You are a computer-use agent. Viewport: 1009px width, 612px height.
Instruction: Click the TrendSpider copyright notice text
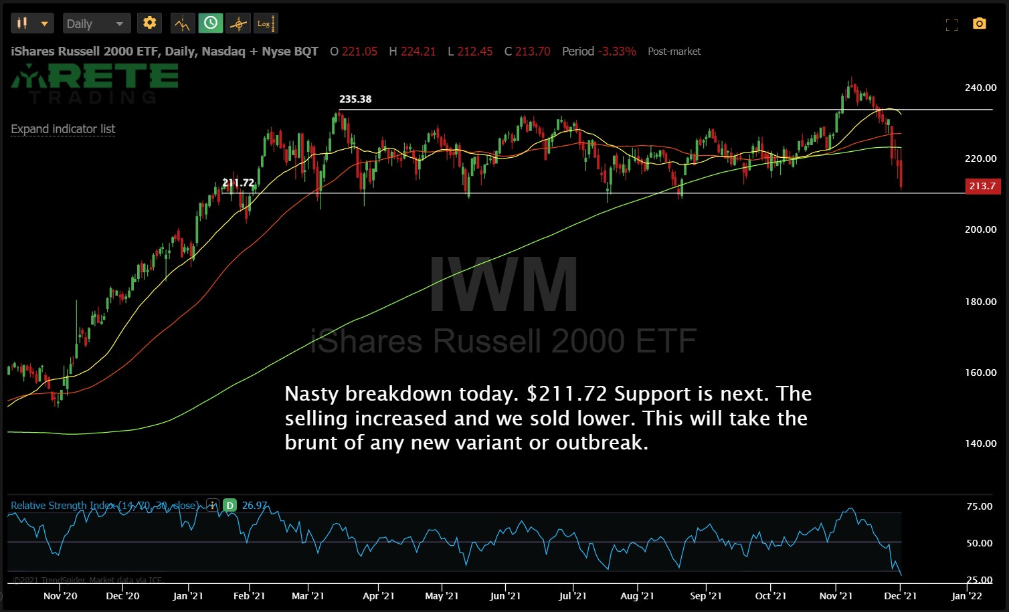coord(88,580)
